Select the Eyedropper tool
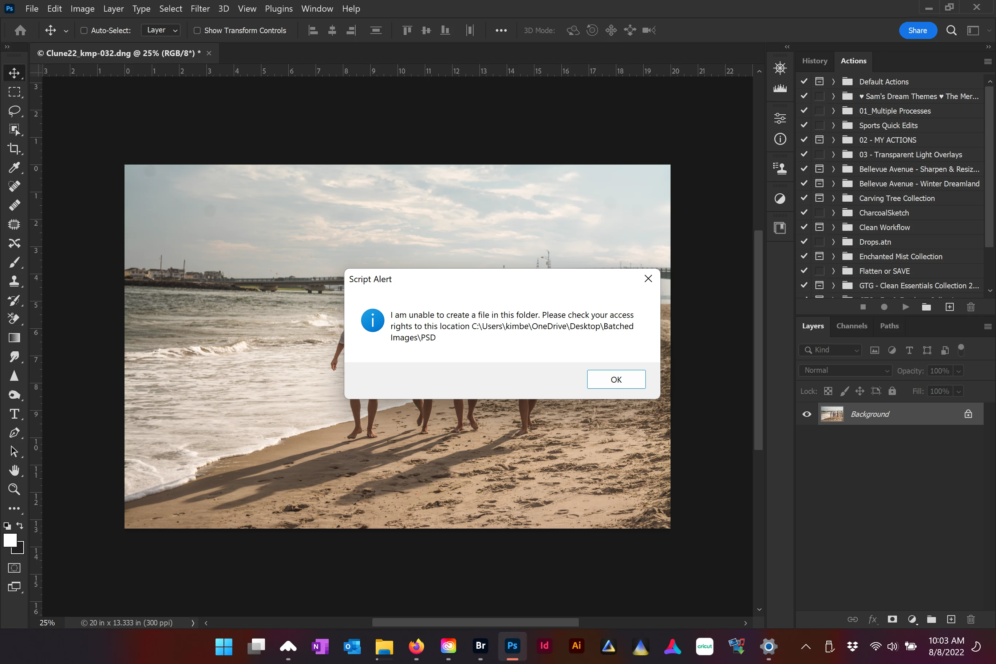996x664 pixels. [14, 168]
